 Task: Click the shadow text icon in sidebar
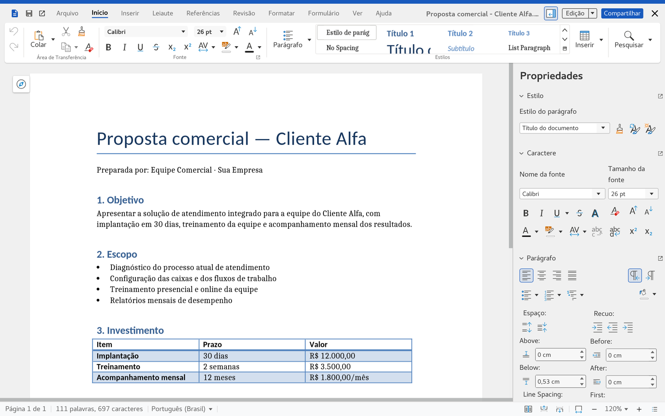pyautogui.click(x=595, y=213)
